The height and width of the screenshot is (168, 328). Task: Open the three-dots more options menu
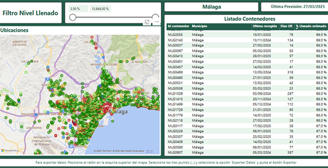point(157,22)
